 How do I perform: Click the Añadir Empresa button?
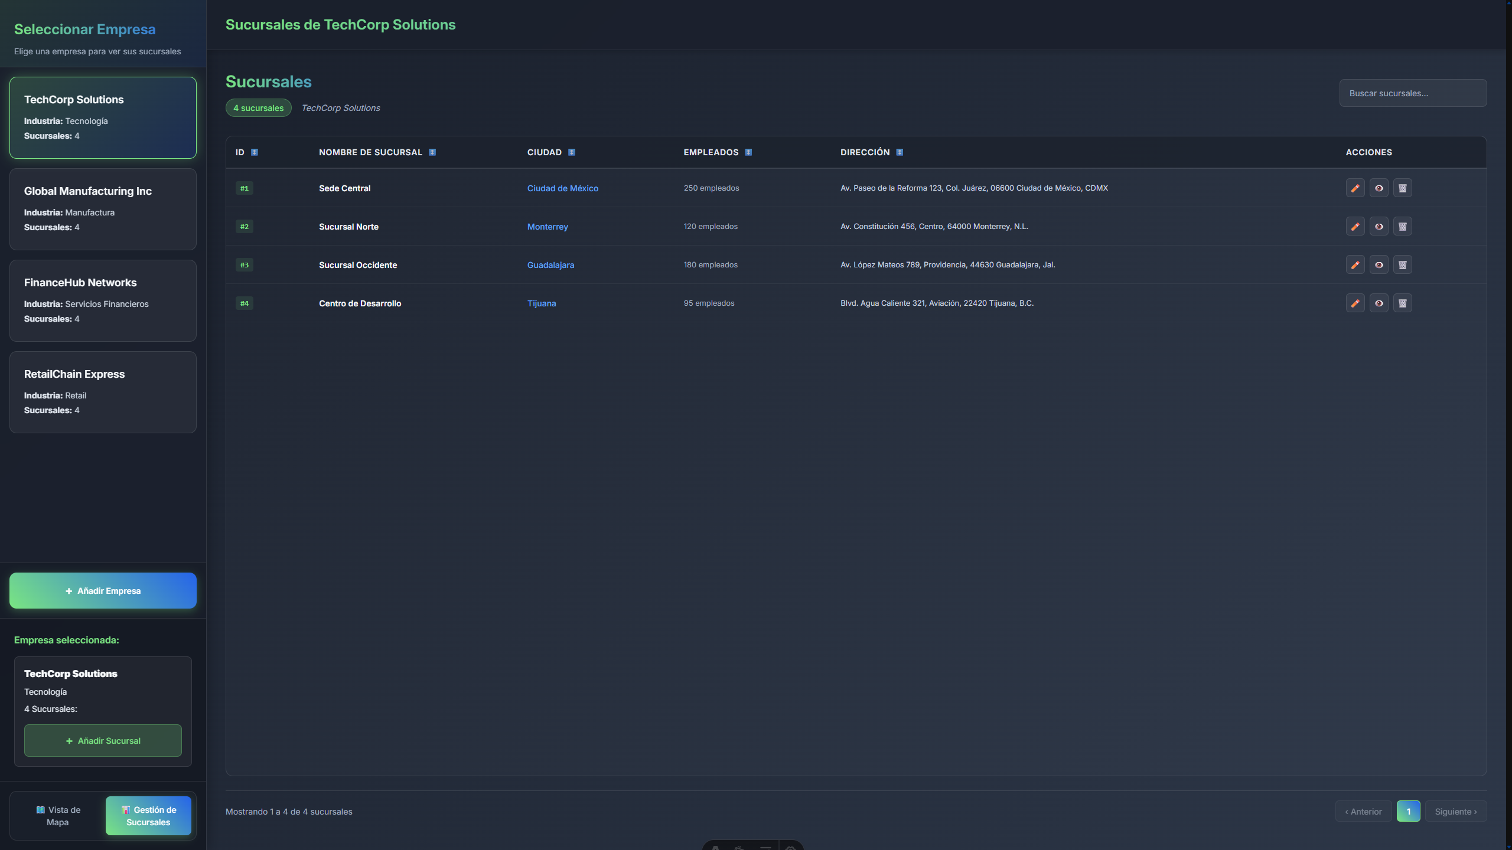pyautogui.click(x=103, y=590)
